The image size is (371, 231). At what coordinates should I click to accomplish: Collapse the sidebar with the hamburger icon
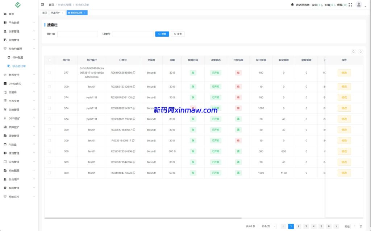coord(43,5)
